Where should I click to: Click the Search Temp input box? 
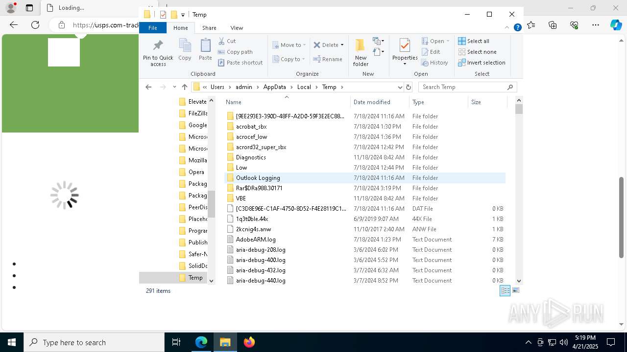pyautogui.click(x=468, y=87)
